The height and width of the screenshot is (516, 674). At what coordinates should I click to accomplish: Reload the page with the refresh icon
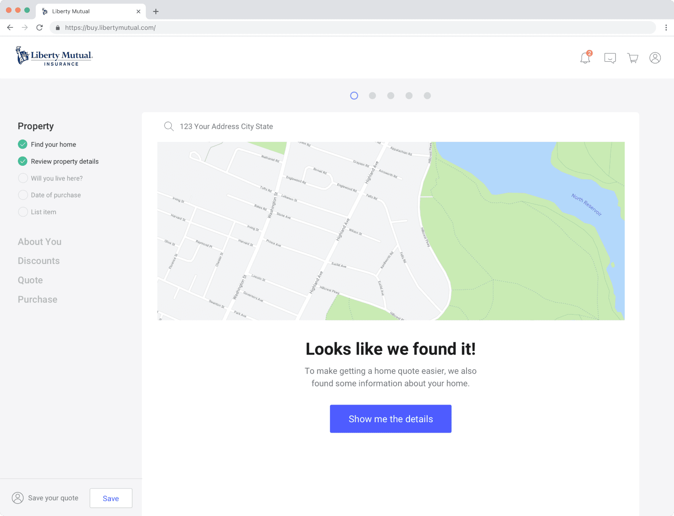39,27
